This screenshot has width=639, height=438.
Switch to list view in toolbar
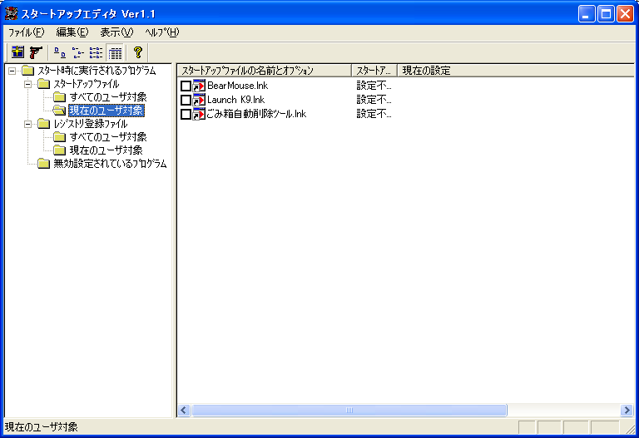pos(97,52)
